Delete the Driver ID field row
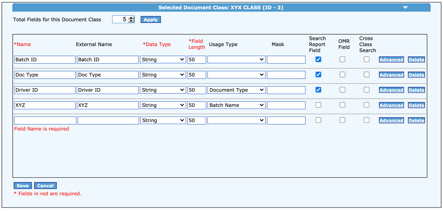The image size is (443, 211). [x=416, y=90]
